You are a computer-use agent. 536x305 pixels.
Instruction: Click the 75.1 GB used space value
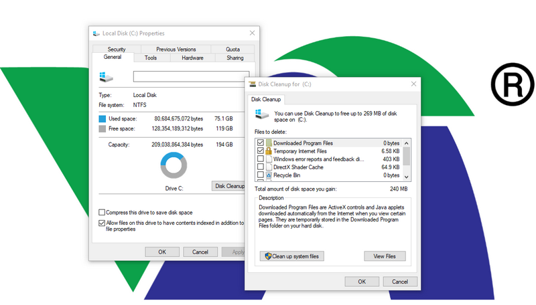(224, 119)
